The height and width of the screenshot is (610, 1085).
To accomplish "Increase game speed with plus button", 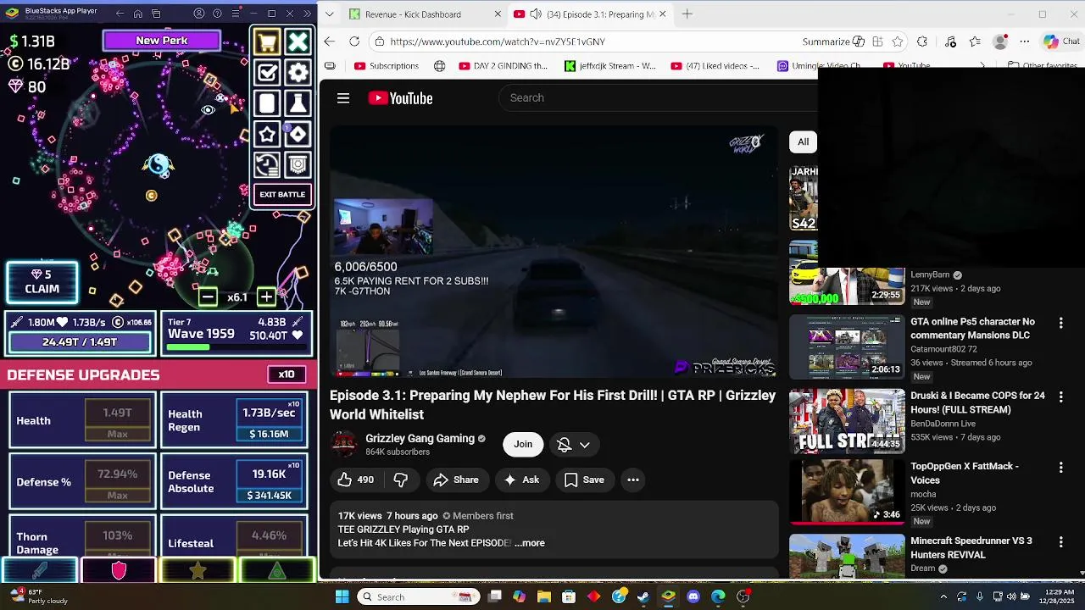I will [x=266, y=297].
